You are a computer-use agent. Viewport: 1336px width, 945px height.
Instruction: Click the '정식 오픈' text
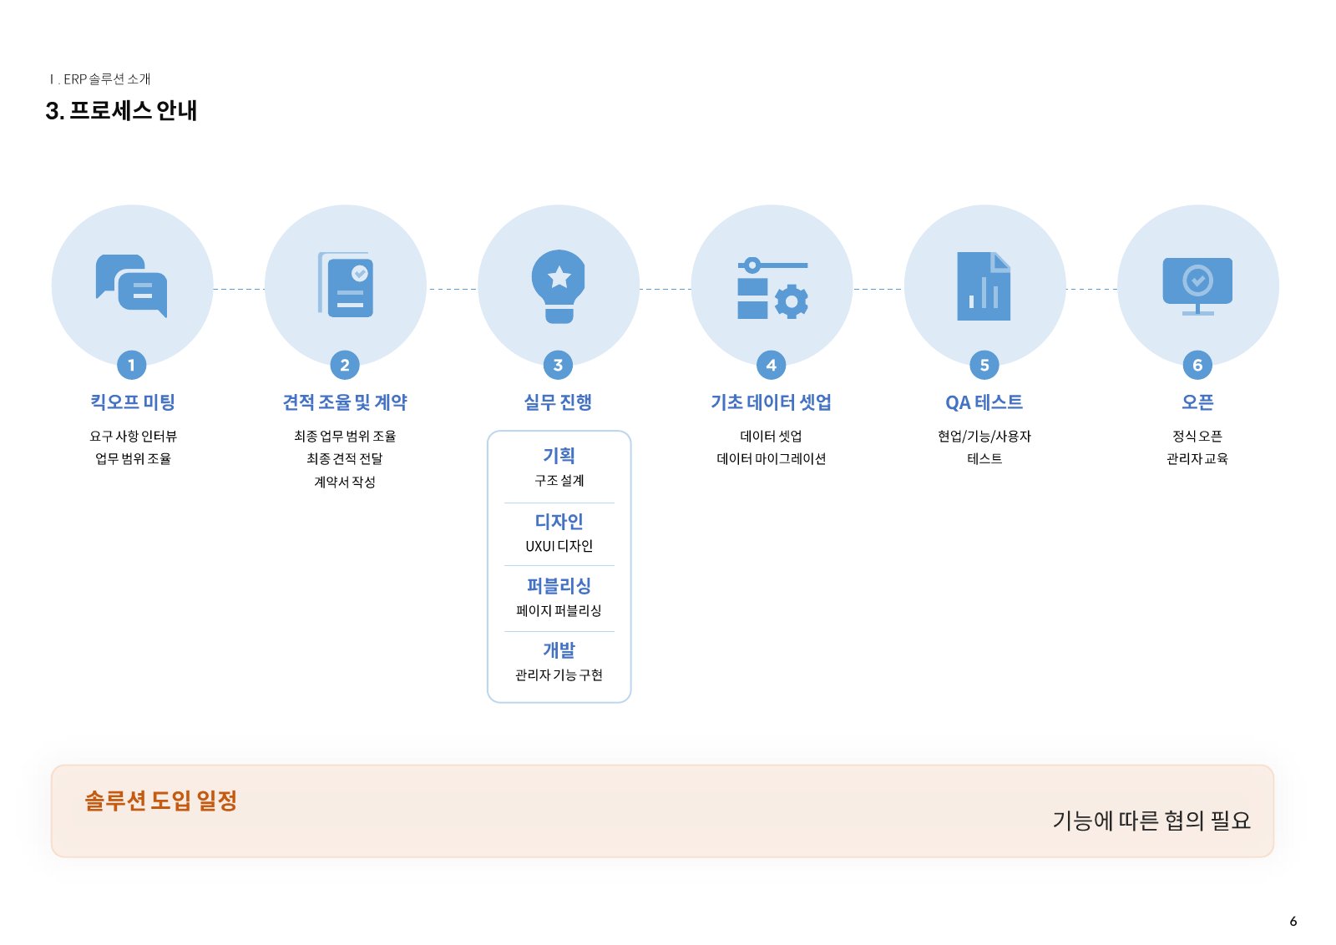pos(1197,436)
